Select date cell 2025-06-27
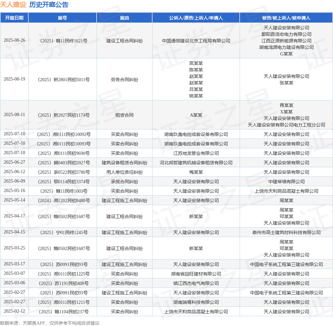Viewport: 333px width, 326px height. (x=14, y=162)
